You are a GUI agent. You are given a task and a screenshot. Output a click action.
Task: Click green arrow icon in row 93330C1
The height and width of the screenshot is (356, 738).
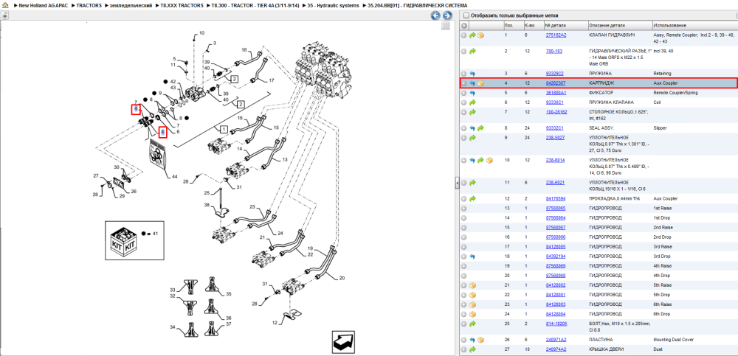pos(472,102)
